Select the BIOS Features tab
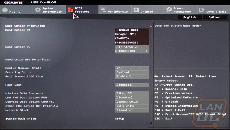The width and height of the screenshot is (230, 130). click(82, 10)
